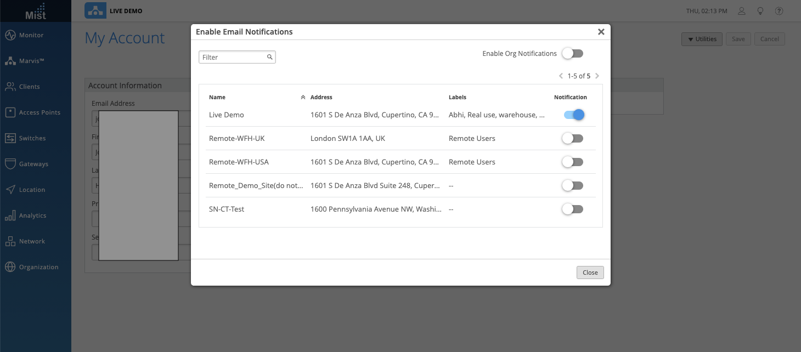
Task: Click the Location arrow icon
Action: (x=10, y=190)
